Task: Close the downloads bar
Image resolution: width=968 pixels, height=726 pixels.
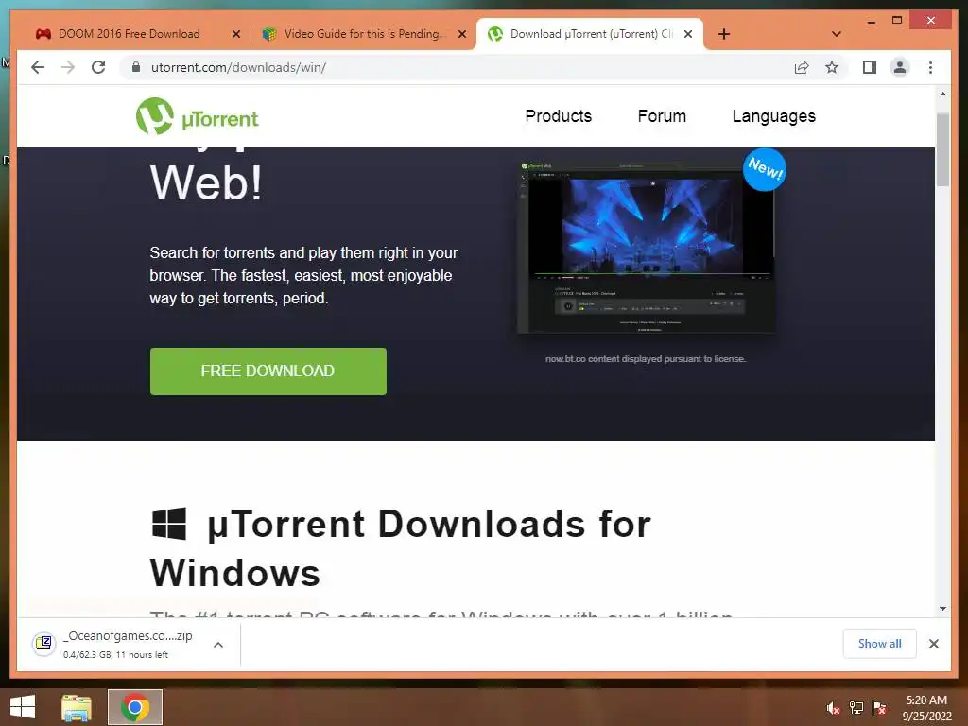Action: click(x=933, y=644)
